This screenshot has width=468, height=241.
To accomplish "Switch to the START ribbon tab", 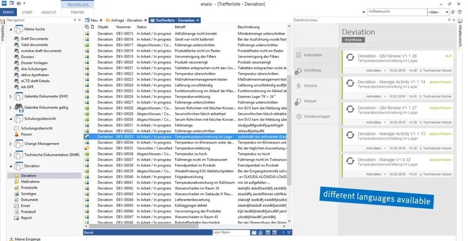I will [x=27, y=13].
